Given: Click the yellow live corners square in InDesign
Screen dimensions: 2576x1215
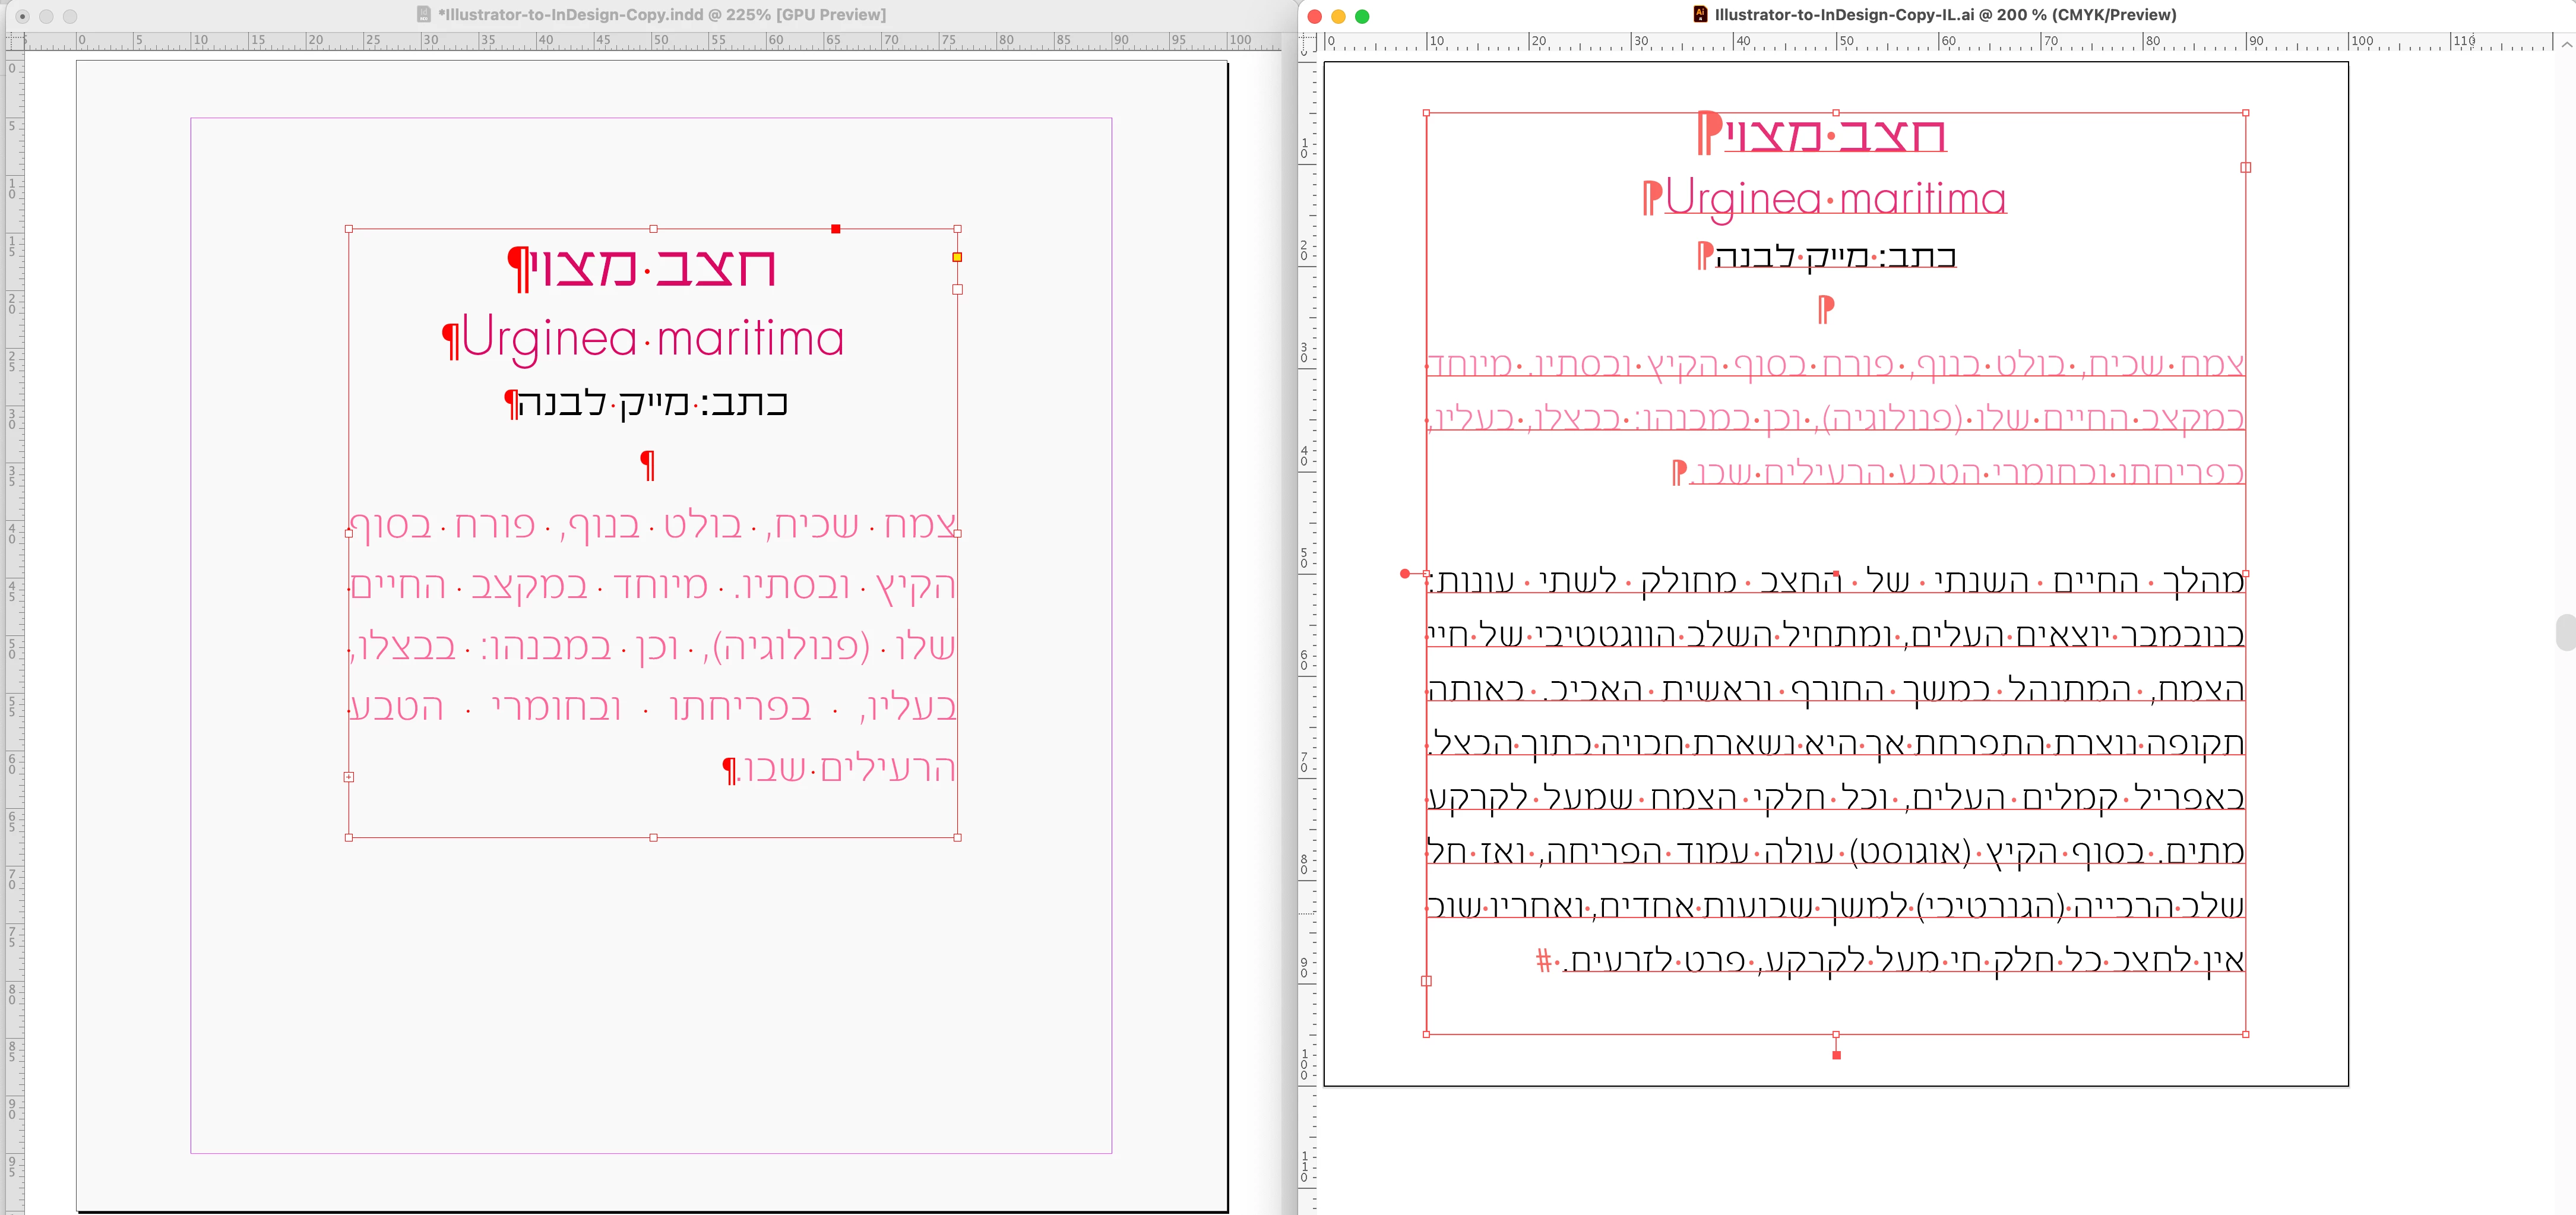Looking at the screenshot, I should [x=957, y=257].
